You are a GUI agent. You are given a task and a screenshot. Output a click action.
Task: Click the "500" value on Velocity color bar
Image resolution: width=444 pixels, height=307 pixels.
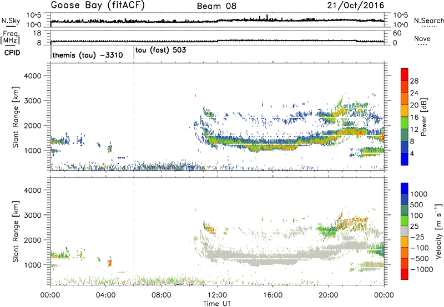click(417, 205)
